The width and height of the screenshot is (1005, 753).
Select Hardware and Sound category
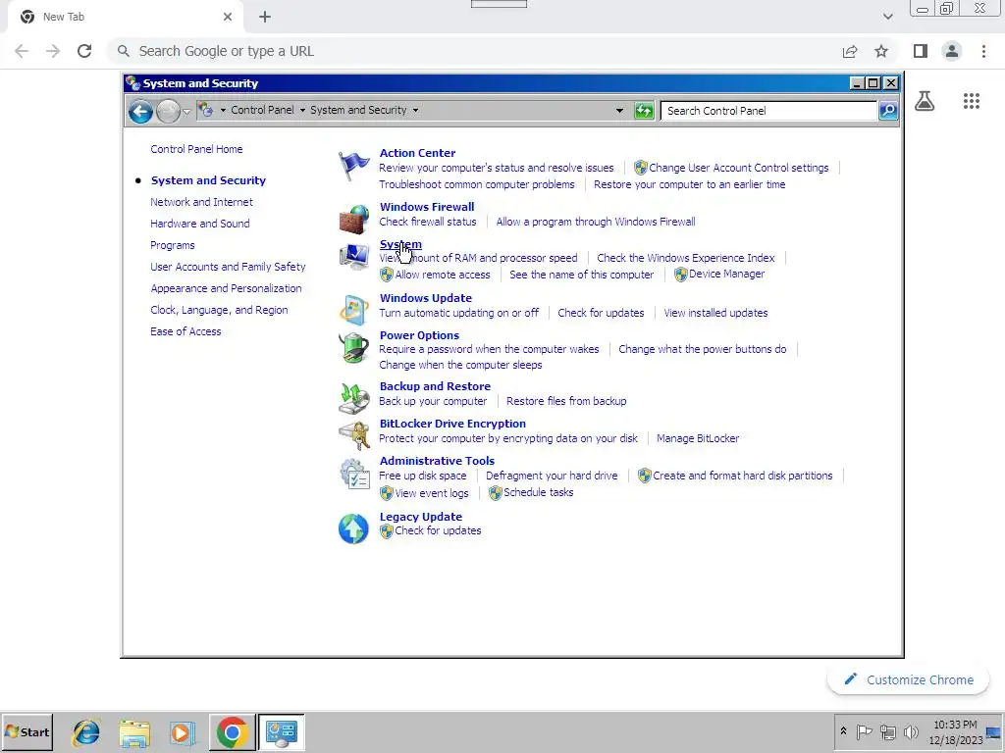200,224
